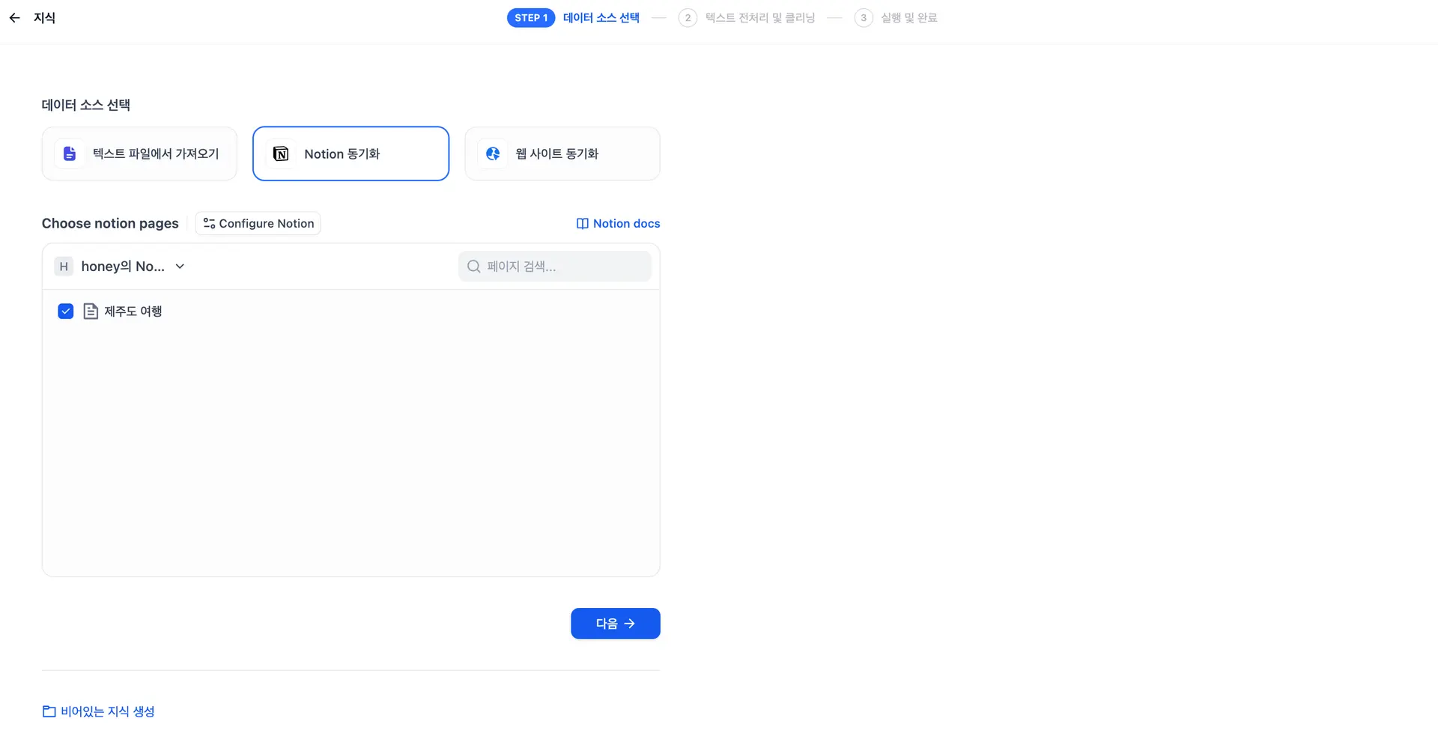Uncheck the 제주도 여행 page checkbox

click(66, 311)
